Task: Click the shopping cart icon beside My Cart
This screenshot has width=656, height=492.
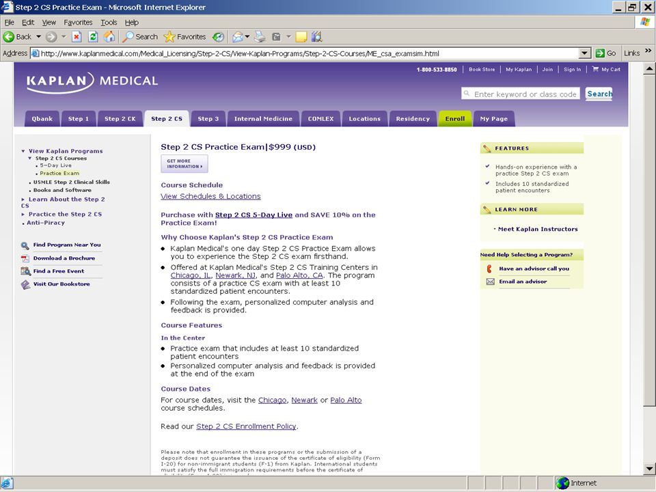Action: [x=595, y=69]
